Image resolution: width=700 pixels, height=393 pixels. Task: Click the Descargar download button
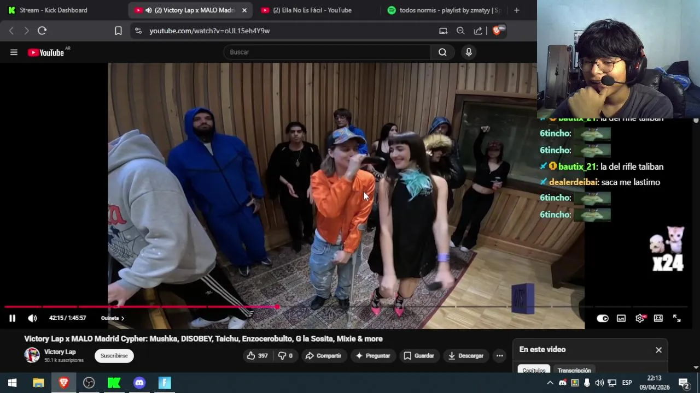tap(466, 356)
